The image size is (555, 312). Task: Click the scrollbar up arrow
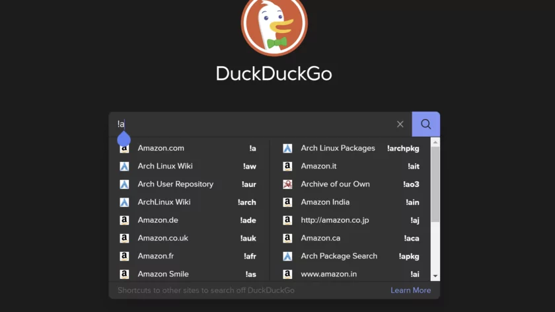pyautogui.click(x=435, y=142)
